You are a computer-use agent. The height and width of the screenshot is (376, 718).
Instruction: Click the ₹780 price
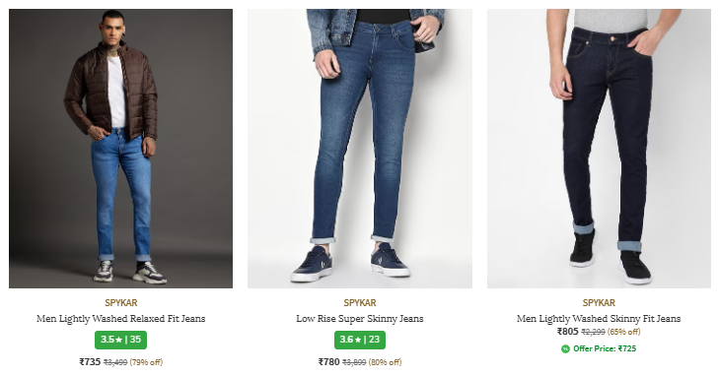click(328, 362)
